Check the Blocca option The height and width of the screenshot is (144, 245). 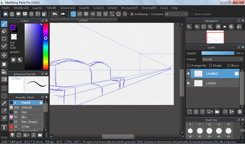tap(229, 65)
